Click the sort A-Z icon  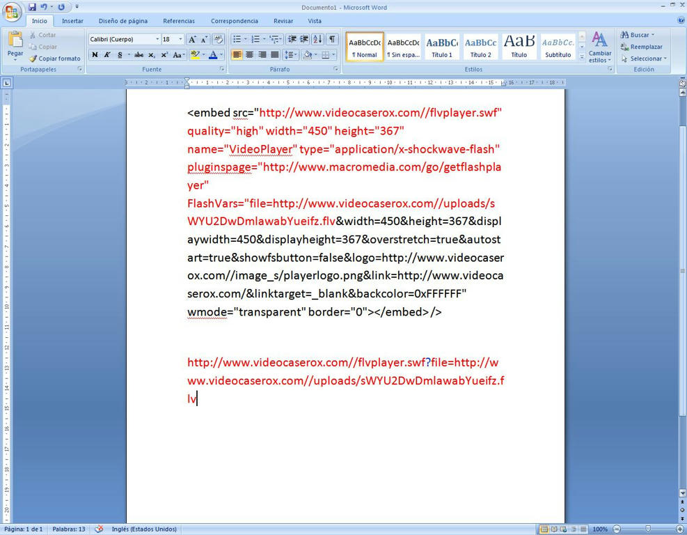pyautogui.click(x=318, y=40)
